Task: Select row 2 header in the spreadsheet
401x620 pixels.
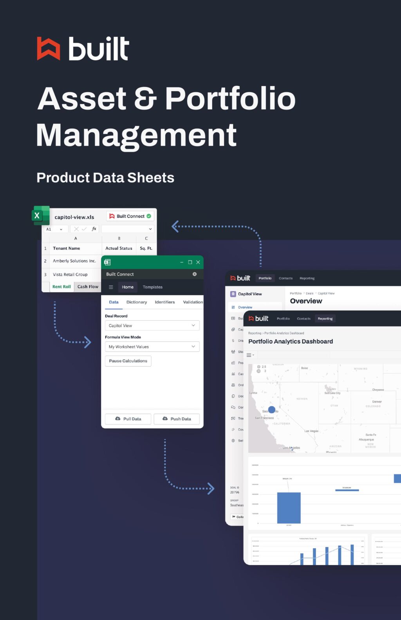Action: [x=45, y=261]
